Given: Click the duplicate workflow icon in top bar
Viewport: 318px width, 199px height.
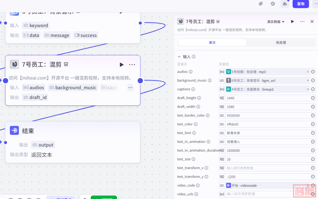Looking at the screenshot, I should pos(261,4).
